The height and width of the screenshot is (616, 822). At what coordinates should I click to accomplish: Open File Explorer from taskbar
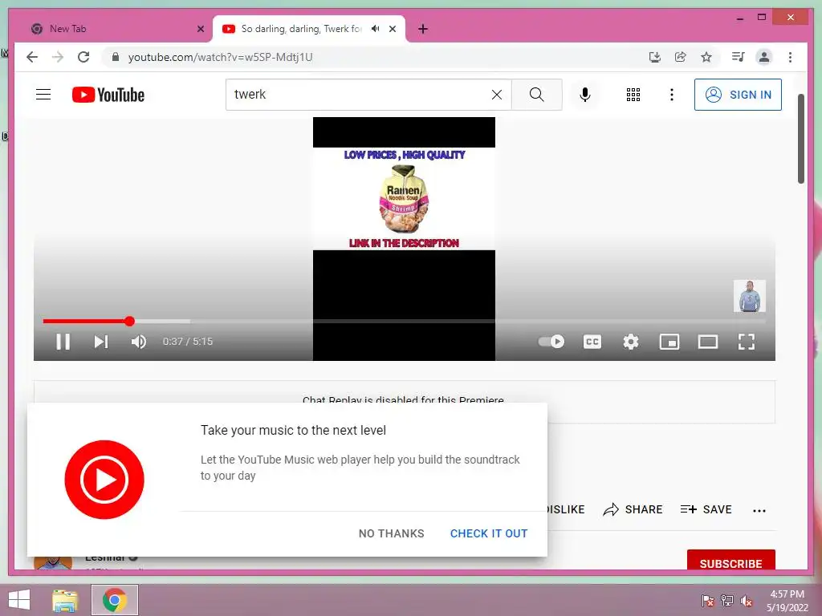65,600
